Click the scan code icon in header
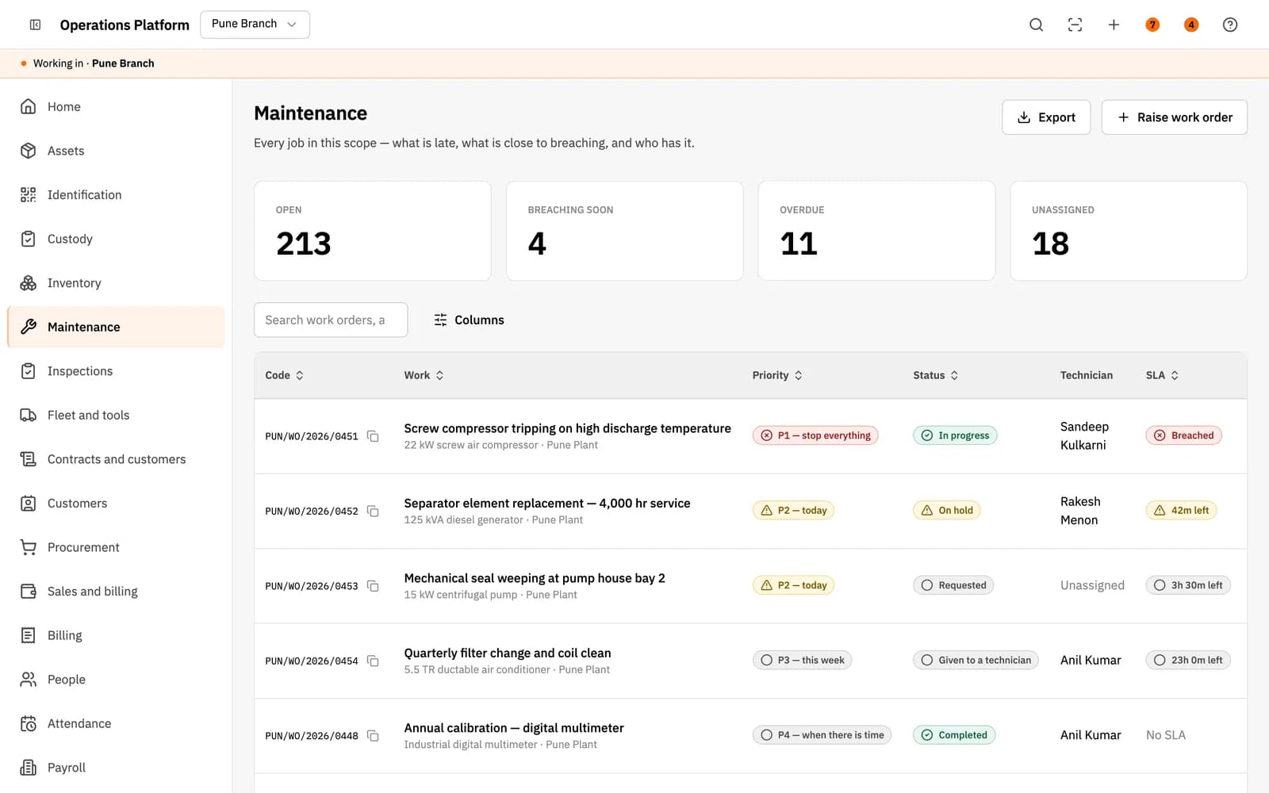The height and width of the screenshot is (793, 1269). coord(1075,25)
